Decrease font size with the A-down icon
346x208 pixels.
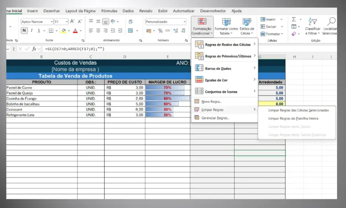pyautogui.click(x=80, y=21)
